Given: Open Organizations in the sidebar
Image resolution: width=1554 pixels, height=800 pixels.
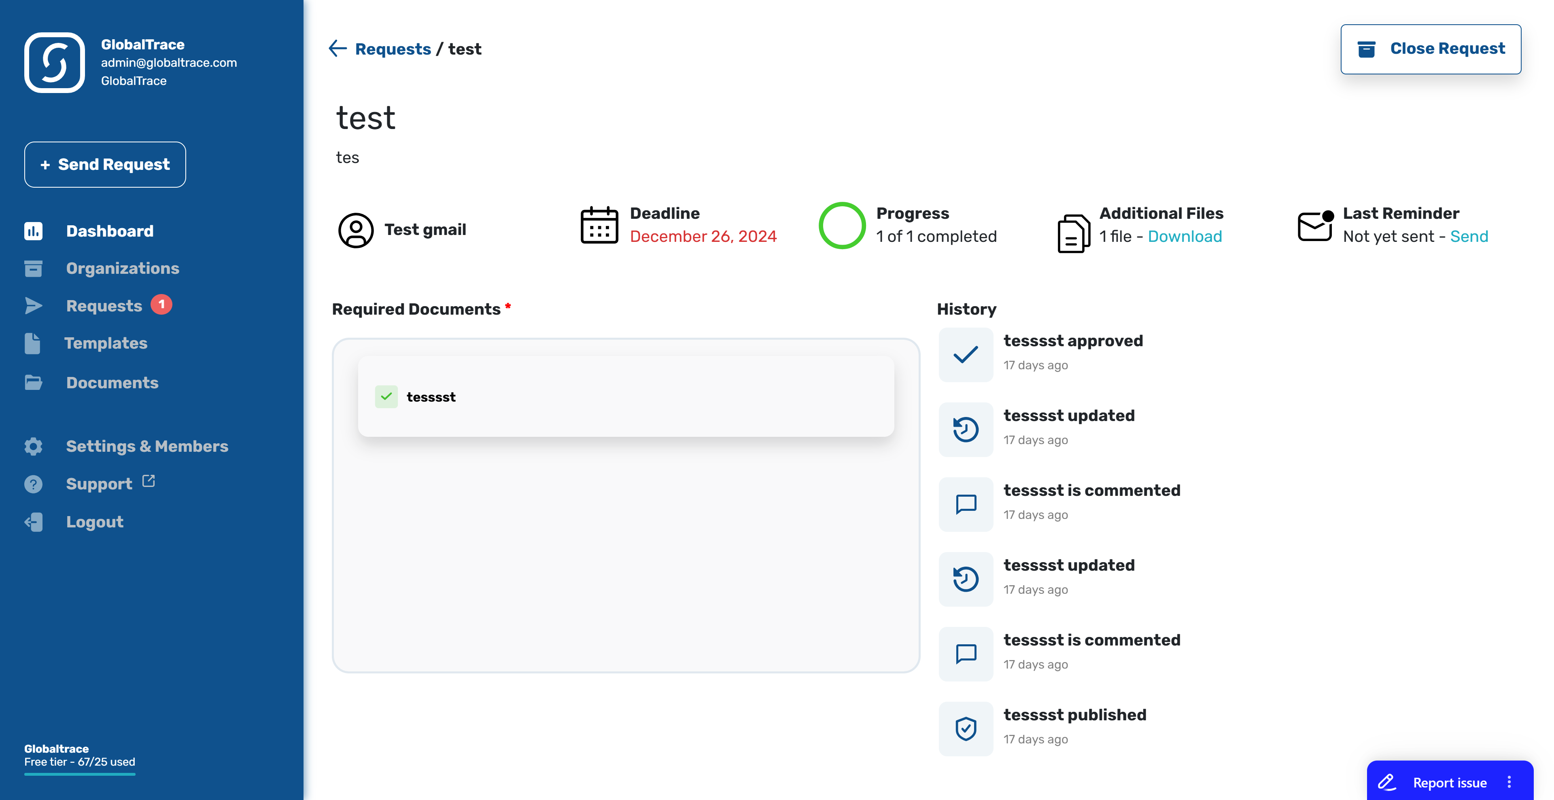Looking at the screenshot, I should click(123, 268).
